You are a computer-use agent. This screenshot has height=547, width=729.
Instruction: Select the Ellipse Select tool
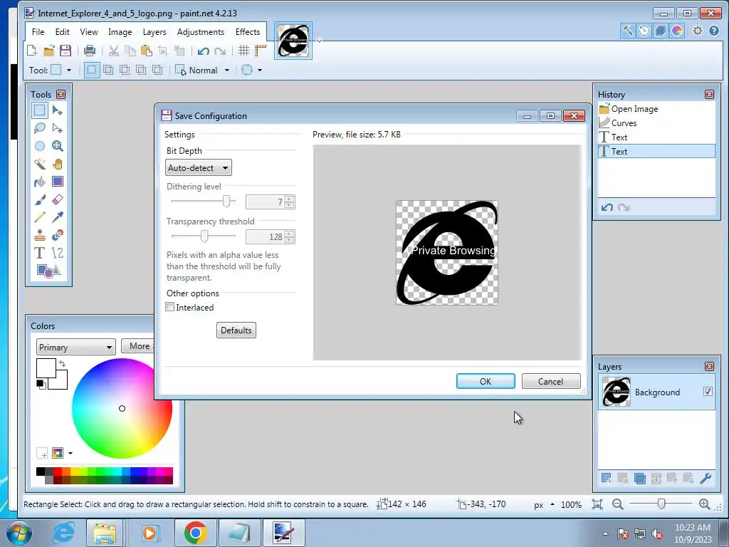pos(40,146)
